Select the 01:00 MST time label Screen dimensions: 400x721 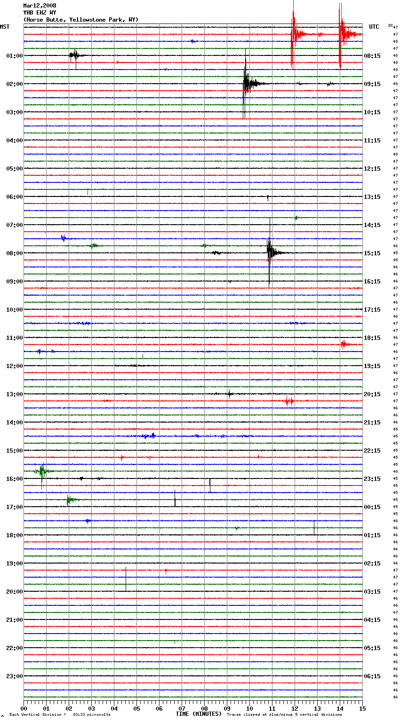(15, 56)
